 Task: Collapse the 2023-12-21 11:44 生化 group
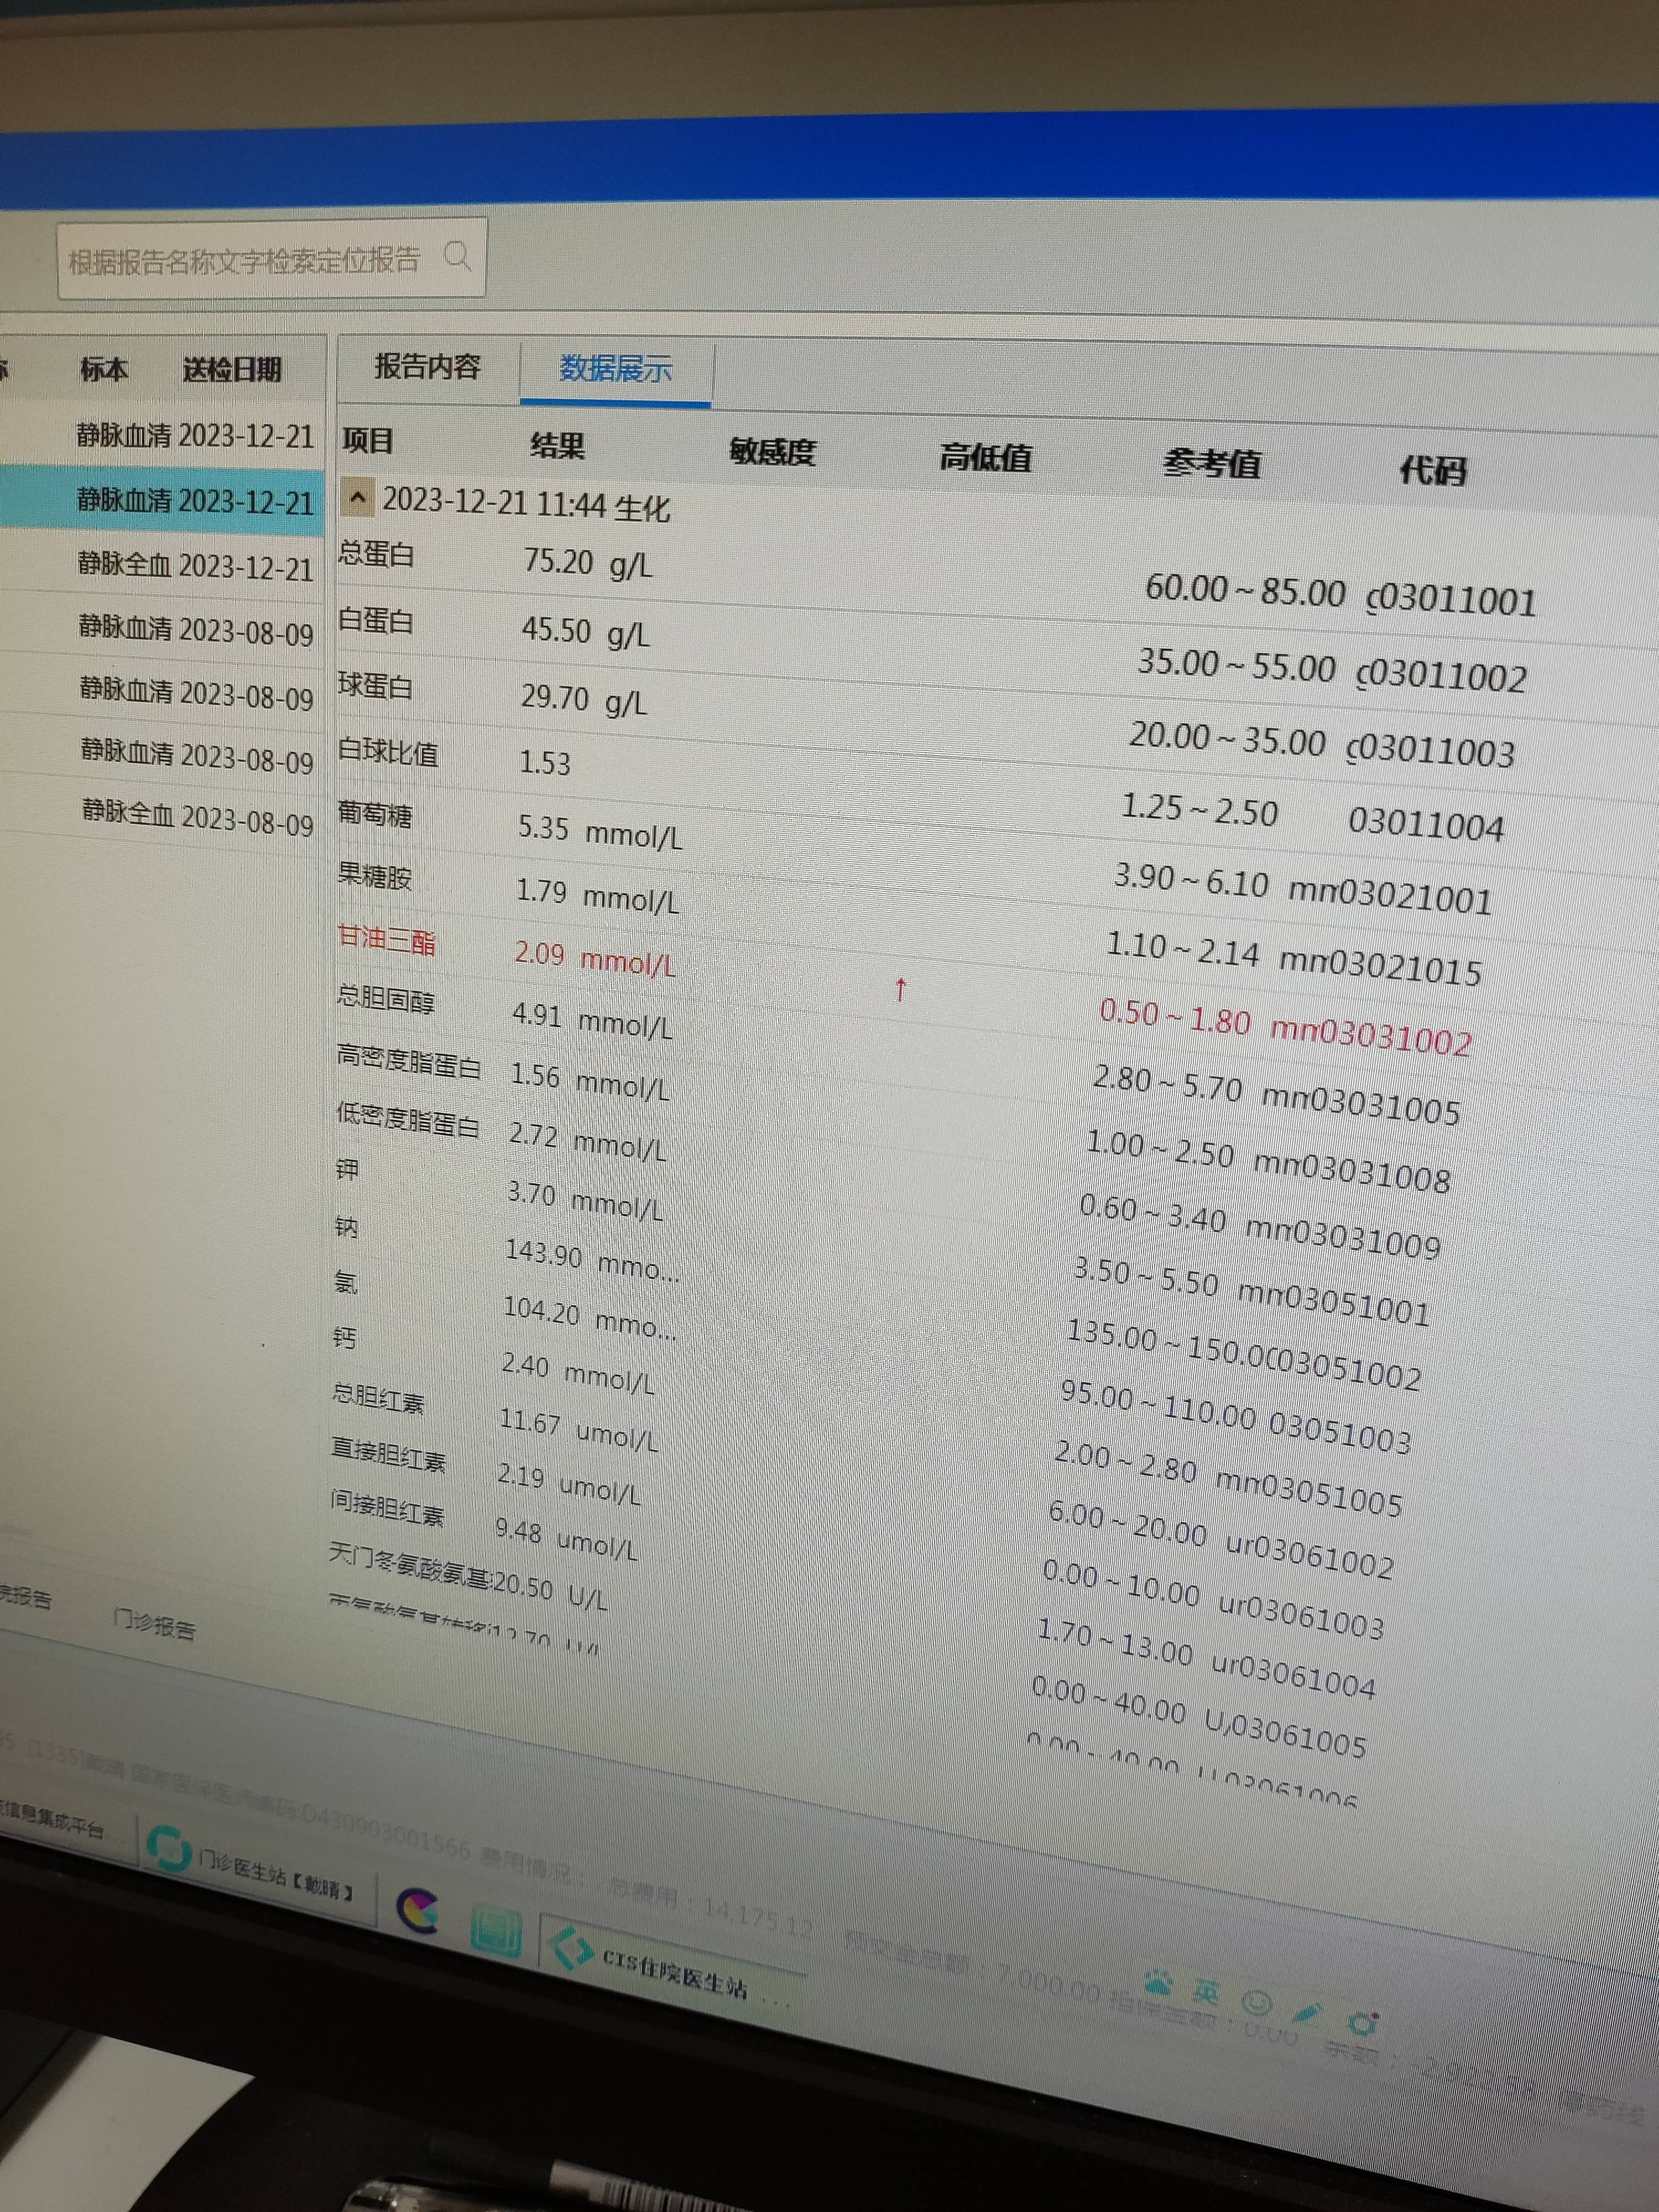click(x=358, y=497)
